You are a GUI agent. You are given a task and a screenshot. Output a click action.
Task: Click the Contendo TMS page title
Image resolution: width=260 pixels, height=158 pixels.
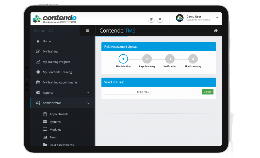point(117,30)
